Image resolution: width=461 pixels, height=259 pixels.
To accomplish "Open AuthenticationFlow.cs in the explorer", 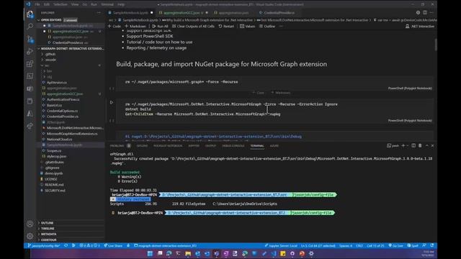I will (63, 99).
